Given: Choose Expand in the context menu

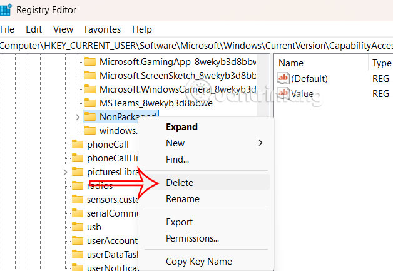Looking at the screenshot, I should tap(181, 127).
